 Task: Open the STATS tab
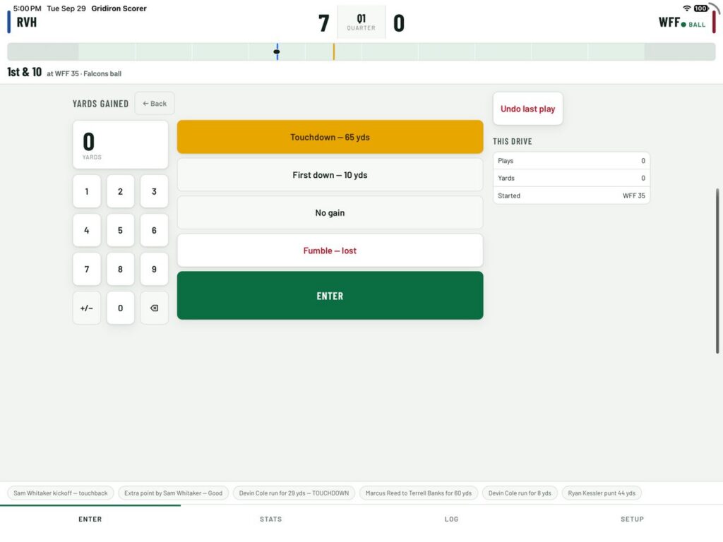coord(270,519)
